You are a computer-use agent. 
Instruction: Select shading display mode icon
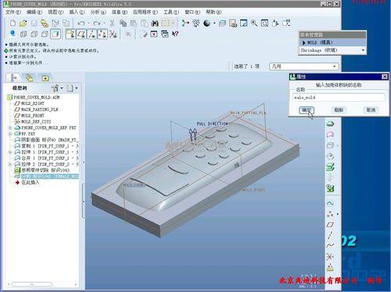tap(56, 34)
